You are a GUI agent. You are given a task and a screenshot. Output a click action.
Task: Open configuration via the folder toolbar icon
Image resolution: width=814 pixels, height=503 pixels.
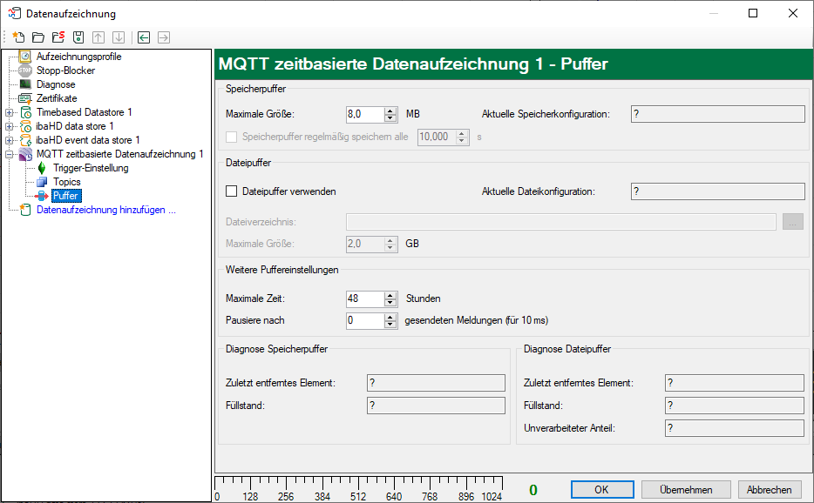click(37, 37)
